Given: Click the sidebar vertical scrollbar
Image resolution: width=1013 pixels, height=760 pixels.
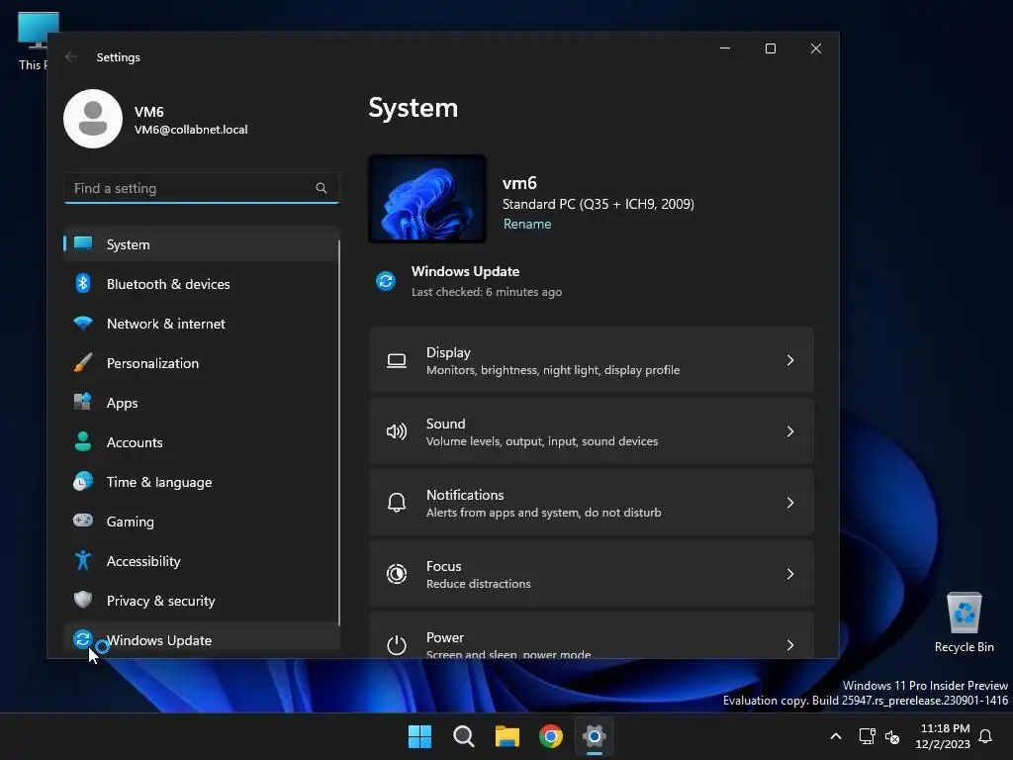Looking at the screenshot, I should (x=338, y=431).
